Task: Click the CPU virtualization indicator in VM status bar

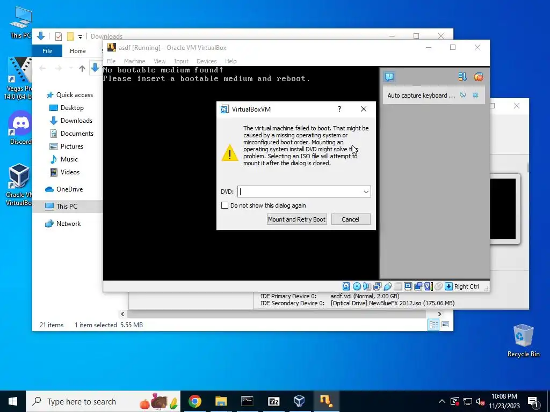Action: 428,286
